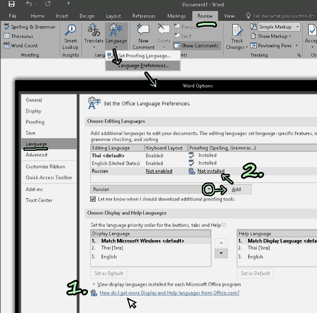
Task: Switch to the Insert tab
Action: click(62, 16)
